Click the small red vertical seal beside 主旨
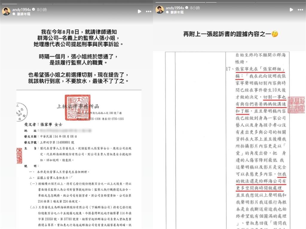 [x=19, y=156]
